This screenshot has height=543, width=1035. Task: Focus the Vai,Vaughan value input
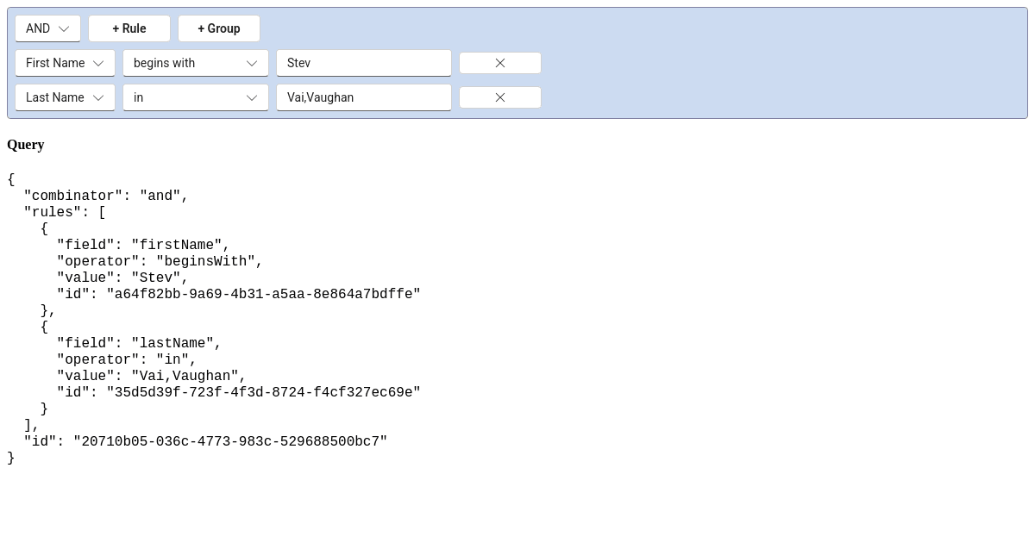pos(364,97)
